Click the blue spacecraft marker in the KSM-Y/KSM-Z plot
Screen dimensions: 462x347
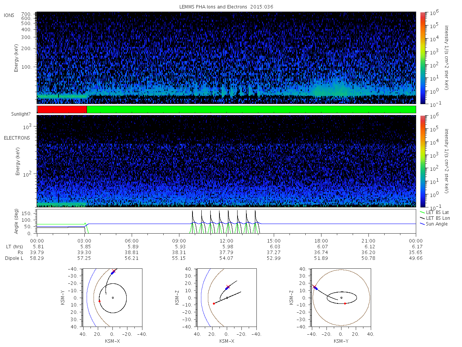coord(316,288)
